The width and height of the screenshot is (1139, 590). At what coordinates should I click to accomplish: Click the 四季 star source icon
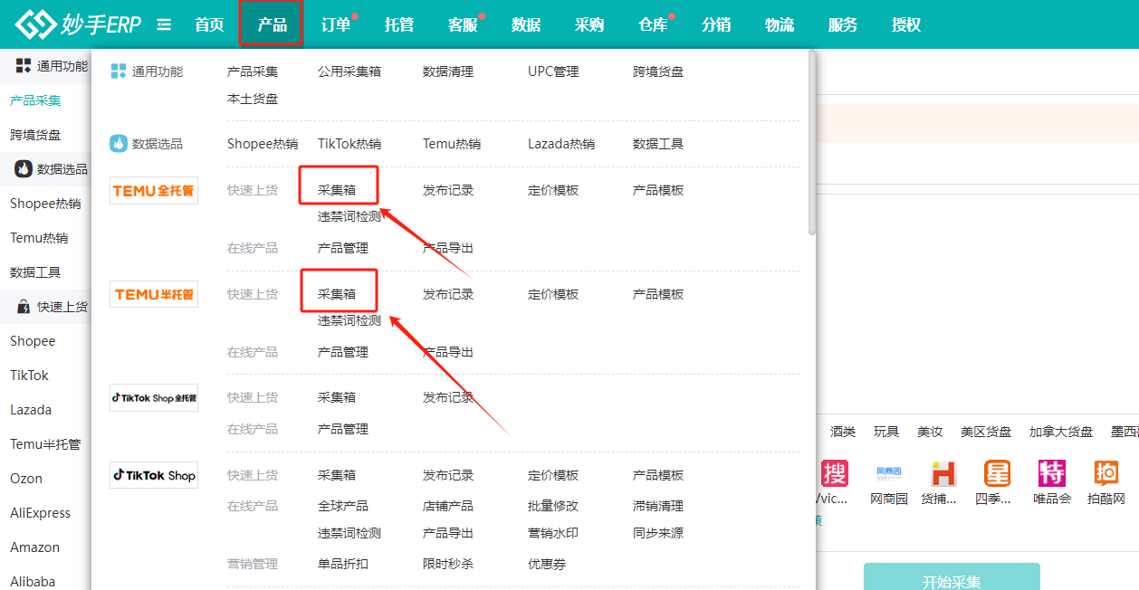click(998, 473)
